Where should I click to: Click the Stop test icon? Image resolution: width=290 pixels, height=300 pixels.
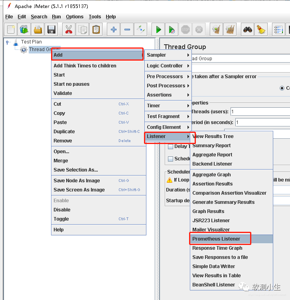coord(185,30)
